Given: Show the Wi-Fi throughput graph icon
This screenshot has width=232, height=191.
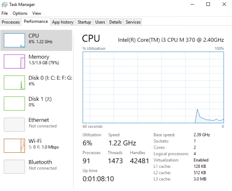Looking at the screenshot, I should click(15, 146).
